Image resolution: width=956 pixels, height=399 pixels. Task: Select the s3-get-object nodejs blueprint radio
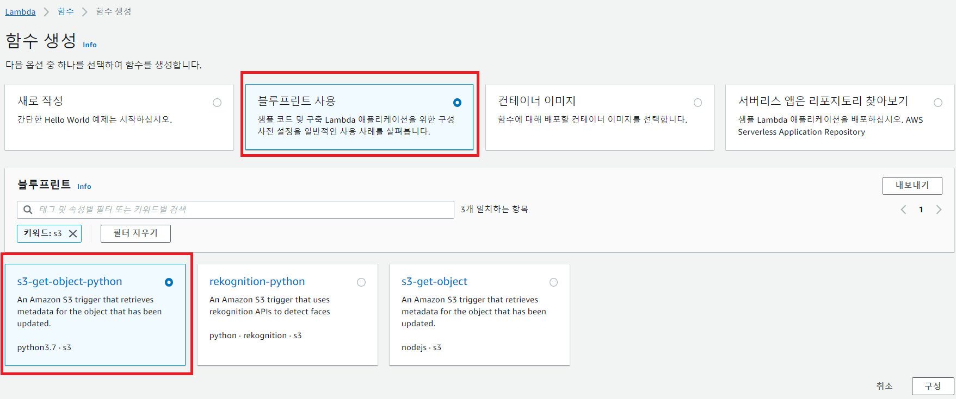pyautogui.click(x=553, y=282)
